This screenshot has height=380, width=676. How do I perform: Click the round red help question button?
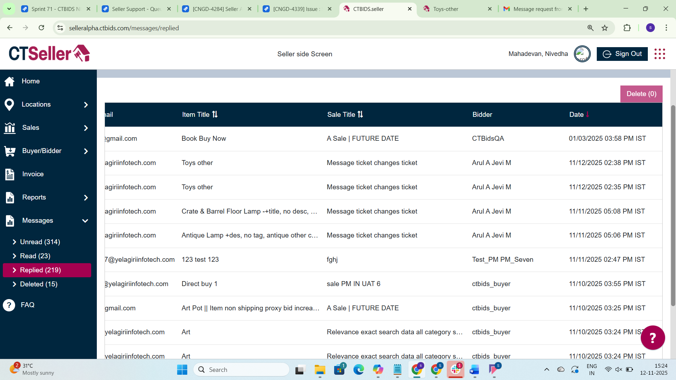[652, 338]
